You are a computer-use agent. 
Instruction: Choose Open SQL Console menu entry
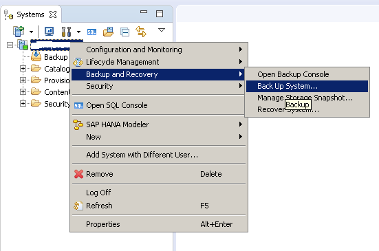coord(159,105)
